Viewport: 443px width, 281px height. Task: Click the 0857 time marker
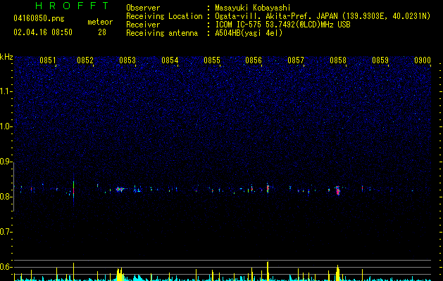tap(296, 60)
